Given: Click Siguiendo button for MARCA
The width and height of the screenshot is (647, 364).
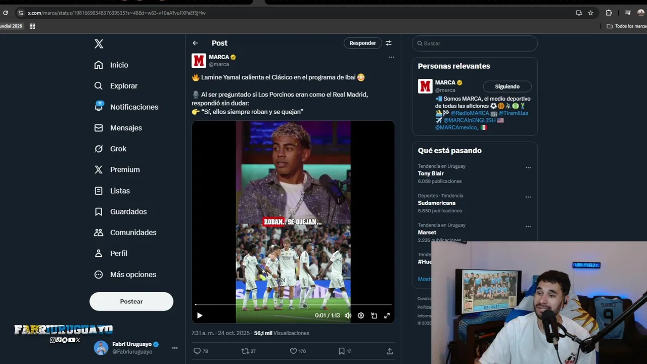Looking at the screenshot, I should [x=507, y=86].
